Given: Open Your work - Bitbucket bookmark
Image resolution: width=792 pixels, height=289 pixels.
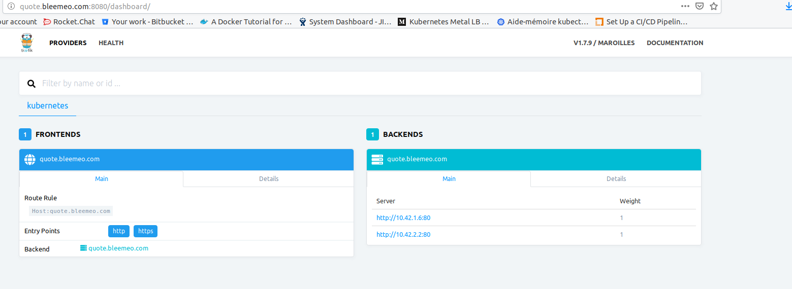Looking at the screenshot, I should [147, 22].
